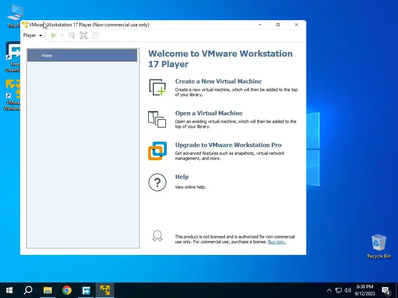Minimize the VMware Player window
398x298 pixels.
(x=260, y=25)
